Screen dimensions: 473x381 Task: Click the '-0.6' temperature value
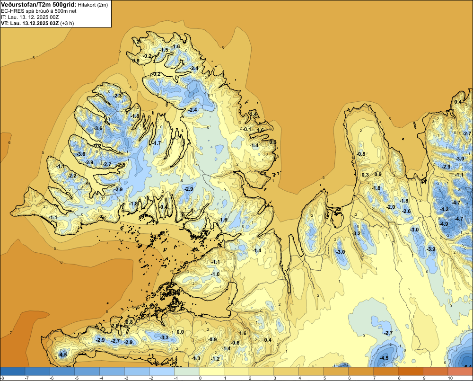235,343
